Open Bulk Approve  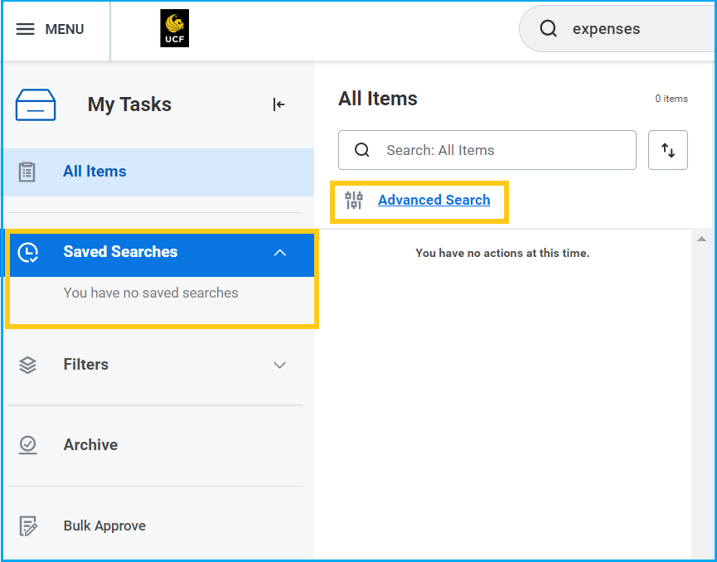(104, 526)
